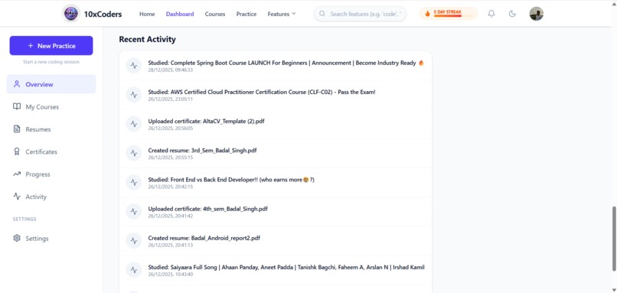Click the SETTINGS section label
This screenshot has width=617, height=293.
click(24, 219)
